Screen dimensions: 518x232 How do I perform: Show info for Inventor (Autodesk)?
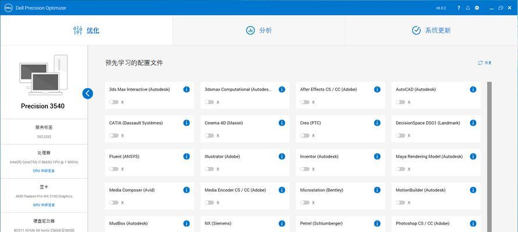point(377,157)
